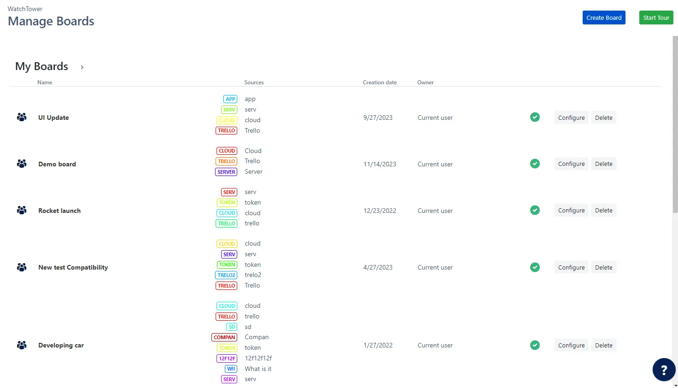Click the green check status for UI Update

535,117
